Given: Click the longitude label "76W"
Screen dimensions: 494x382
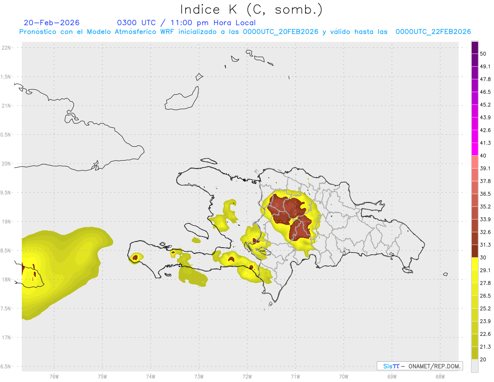Looking at the screenshot, I should [x=54, y=376].
